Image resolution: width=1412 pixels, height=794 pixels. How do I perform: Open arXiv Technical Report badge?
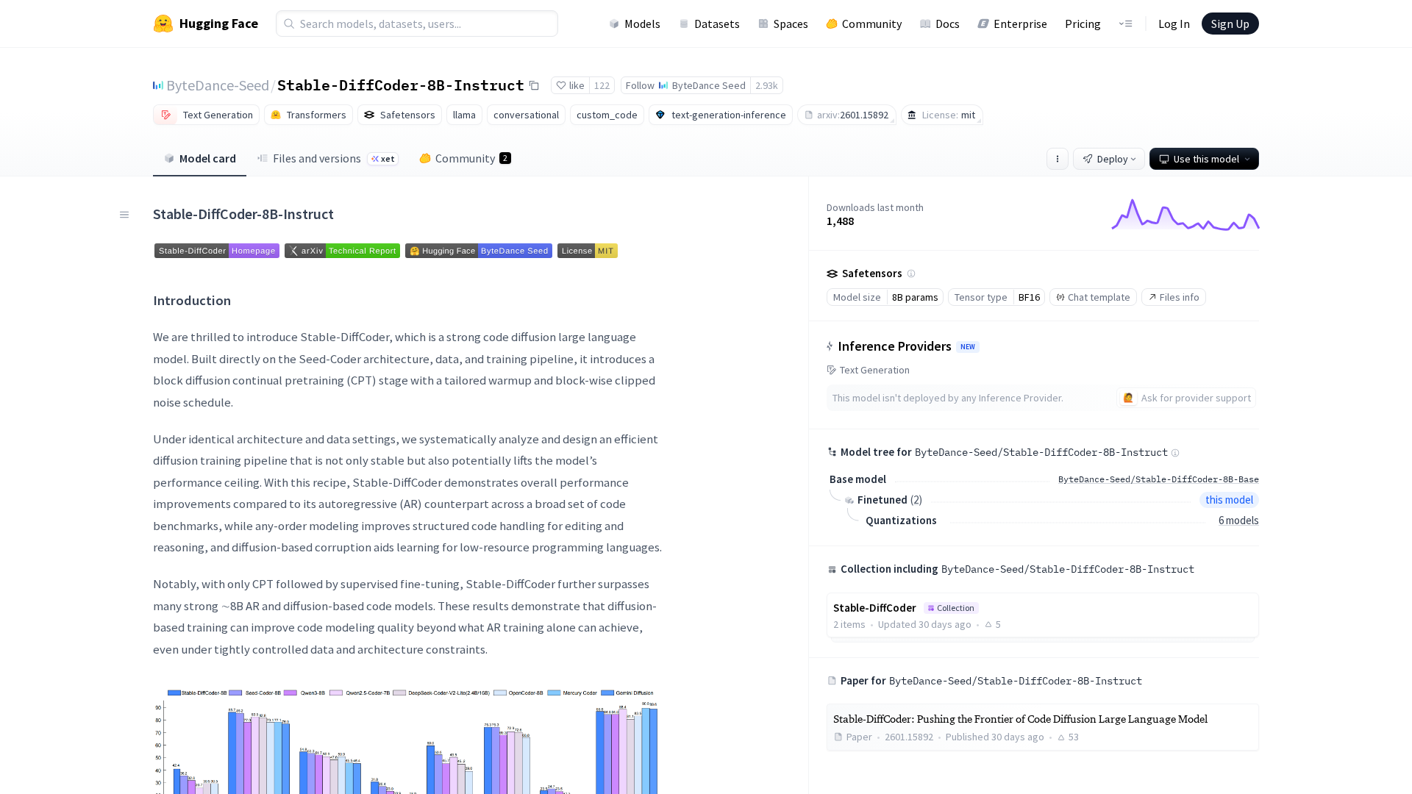[x=342, y=251]
